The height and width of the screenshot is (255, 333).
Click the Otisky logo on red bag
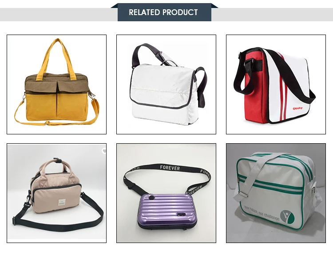point(297,109)
